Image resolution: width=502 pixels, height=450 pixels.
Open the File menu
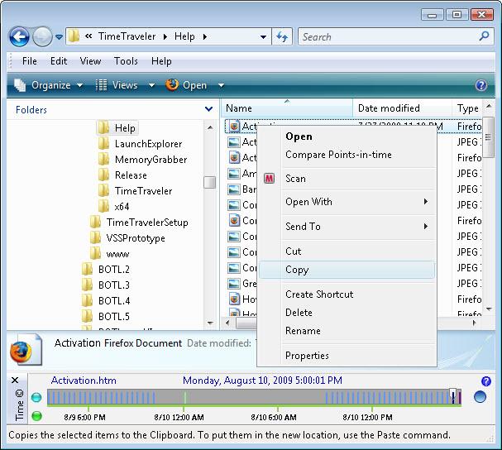(30, 61)
